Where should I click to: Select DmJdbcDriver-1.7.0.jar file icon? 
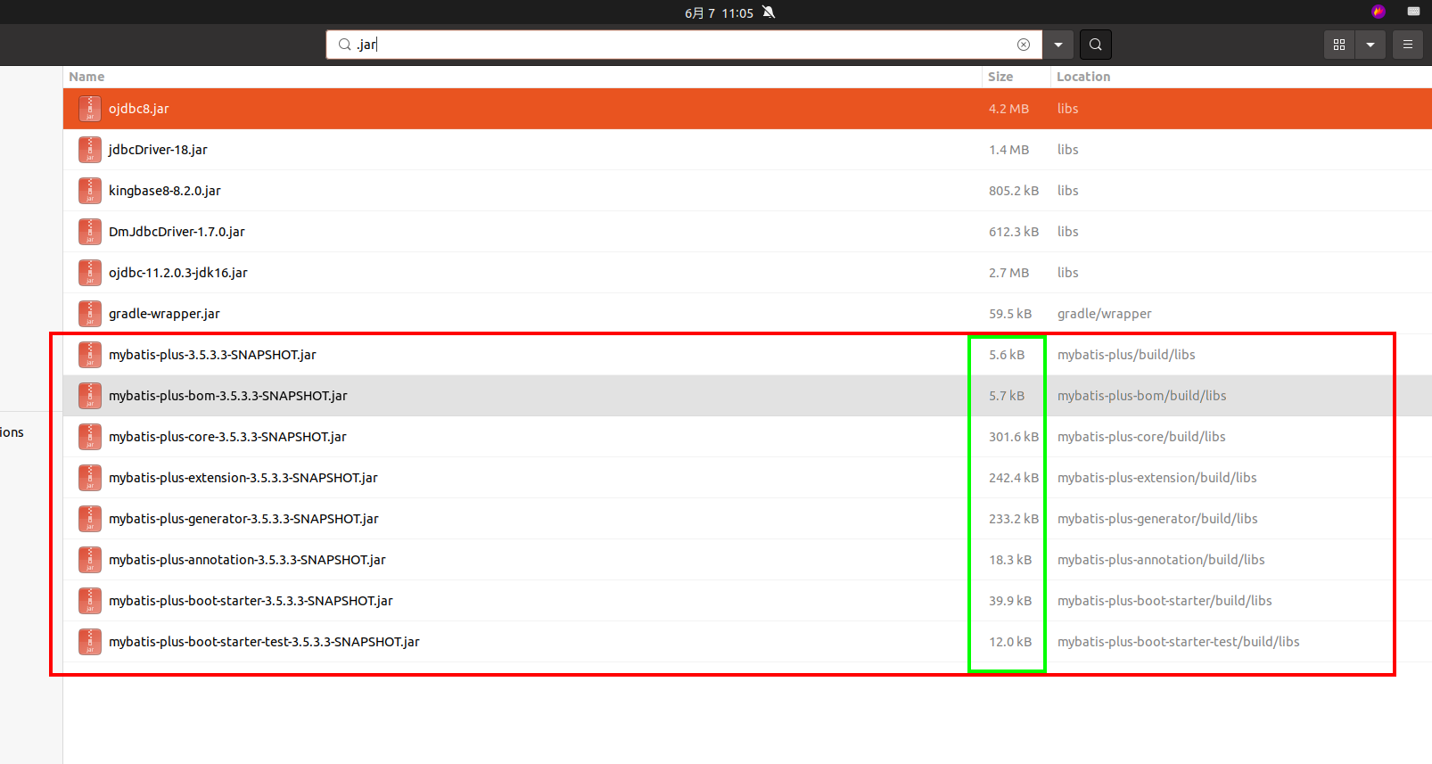pyautogui.click(x=90, y=232)
